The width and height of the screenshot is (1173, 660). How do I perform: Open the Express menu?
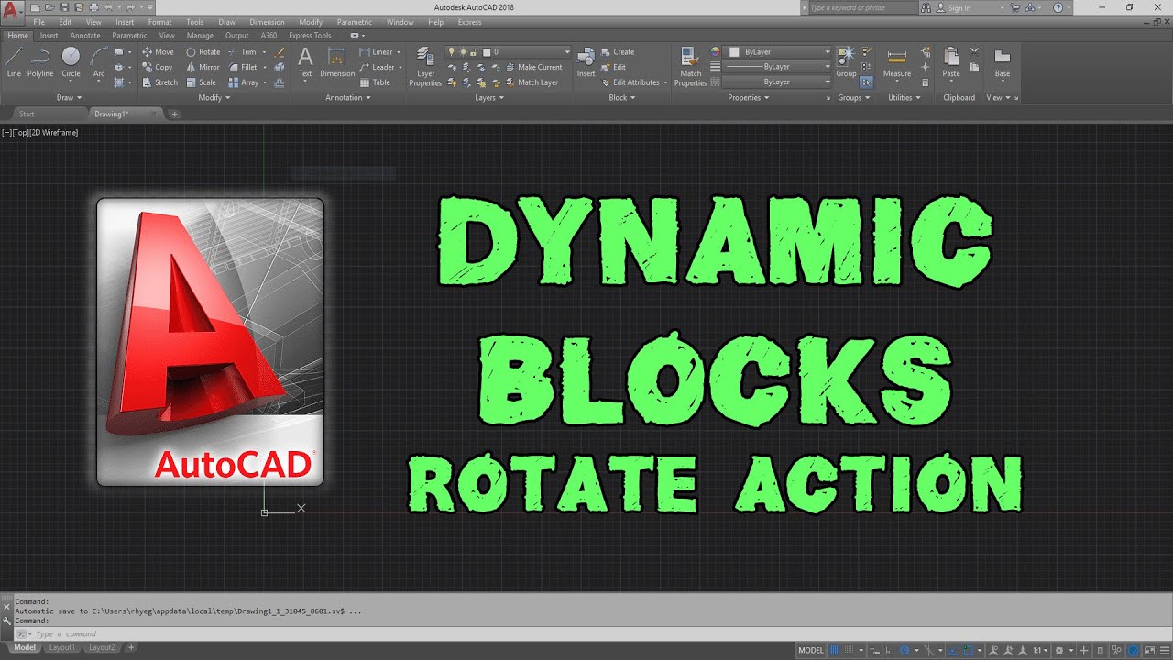click(469, 22)
